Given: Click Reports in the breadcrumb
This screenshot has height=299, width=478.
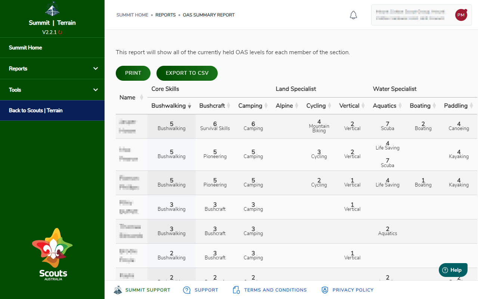Looking at the screenshot, I should 165,15.
